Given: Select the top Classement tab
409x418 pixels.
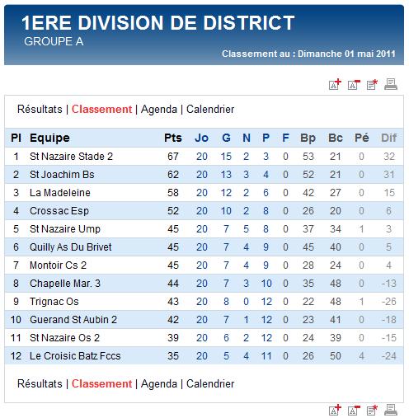Looking at the screenshot, I should [x=101, y=110].
